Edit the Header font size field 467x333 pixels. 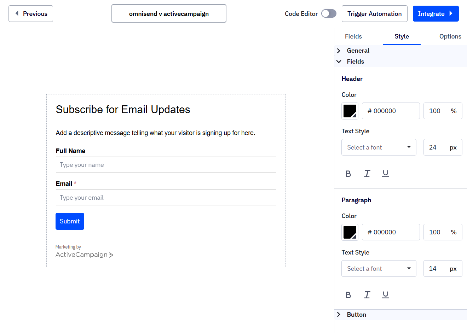tap(443, 147)
